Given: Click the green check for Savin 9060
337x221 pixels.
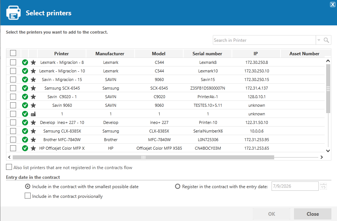Looking at the screenshot, I should click(x=25, y=105).
